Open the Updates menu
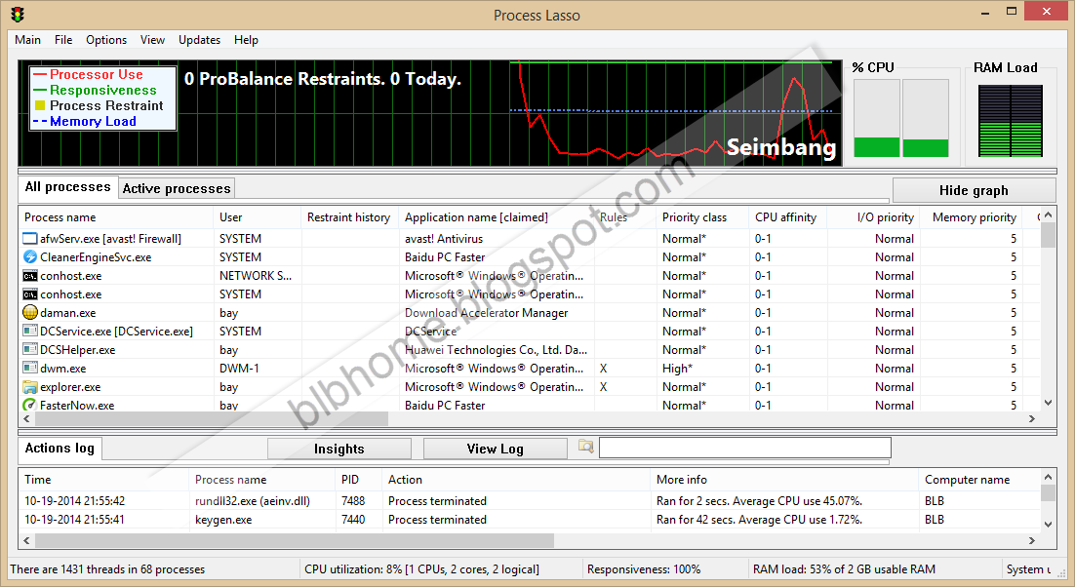The image size is (1075, 587). (x=200, y=40)
